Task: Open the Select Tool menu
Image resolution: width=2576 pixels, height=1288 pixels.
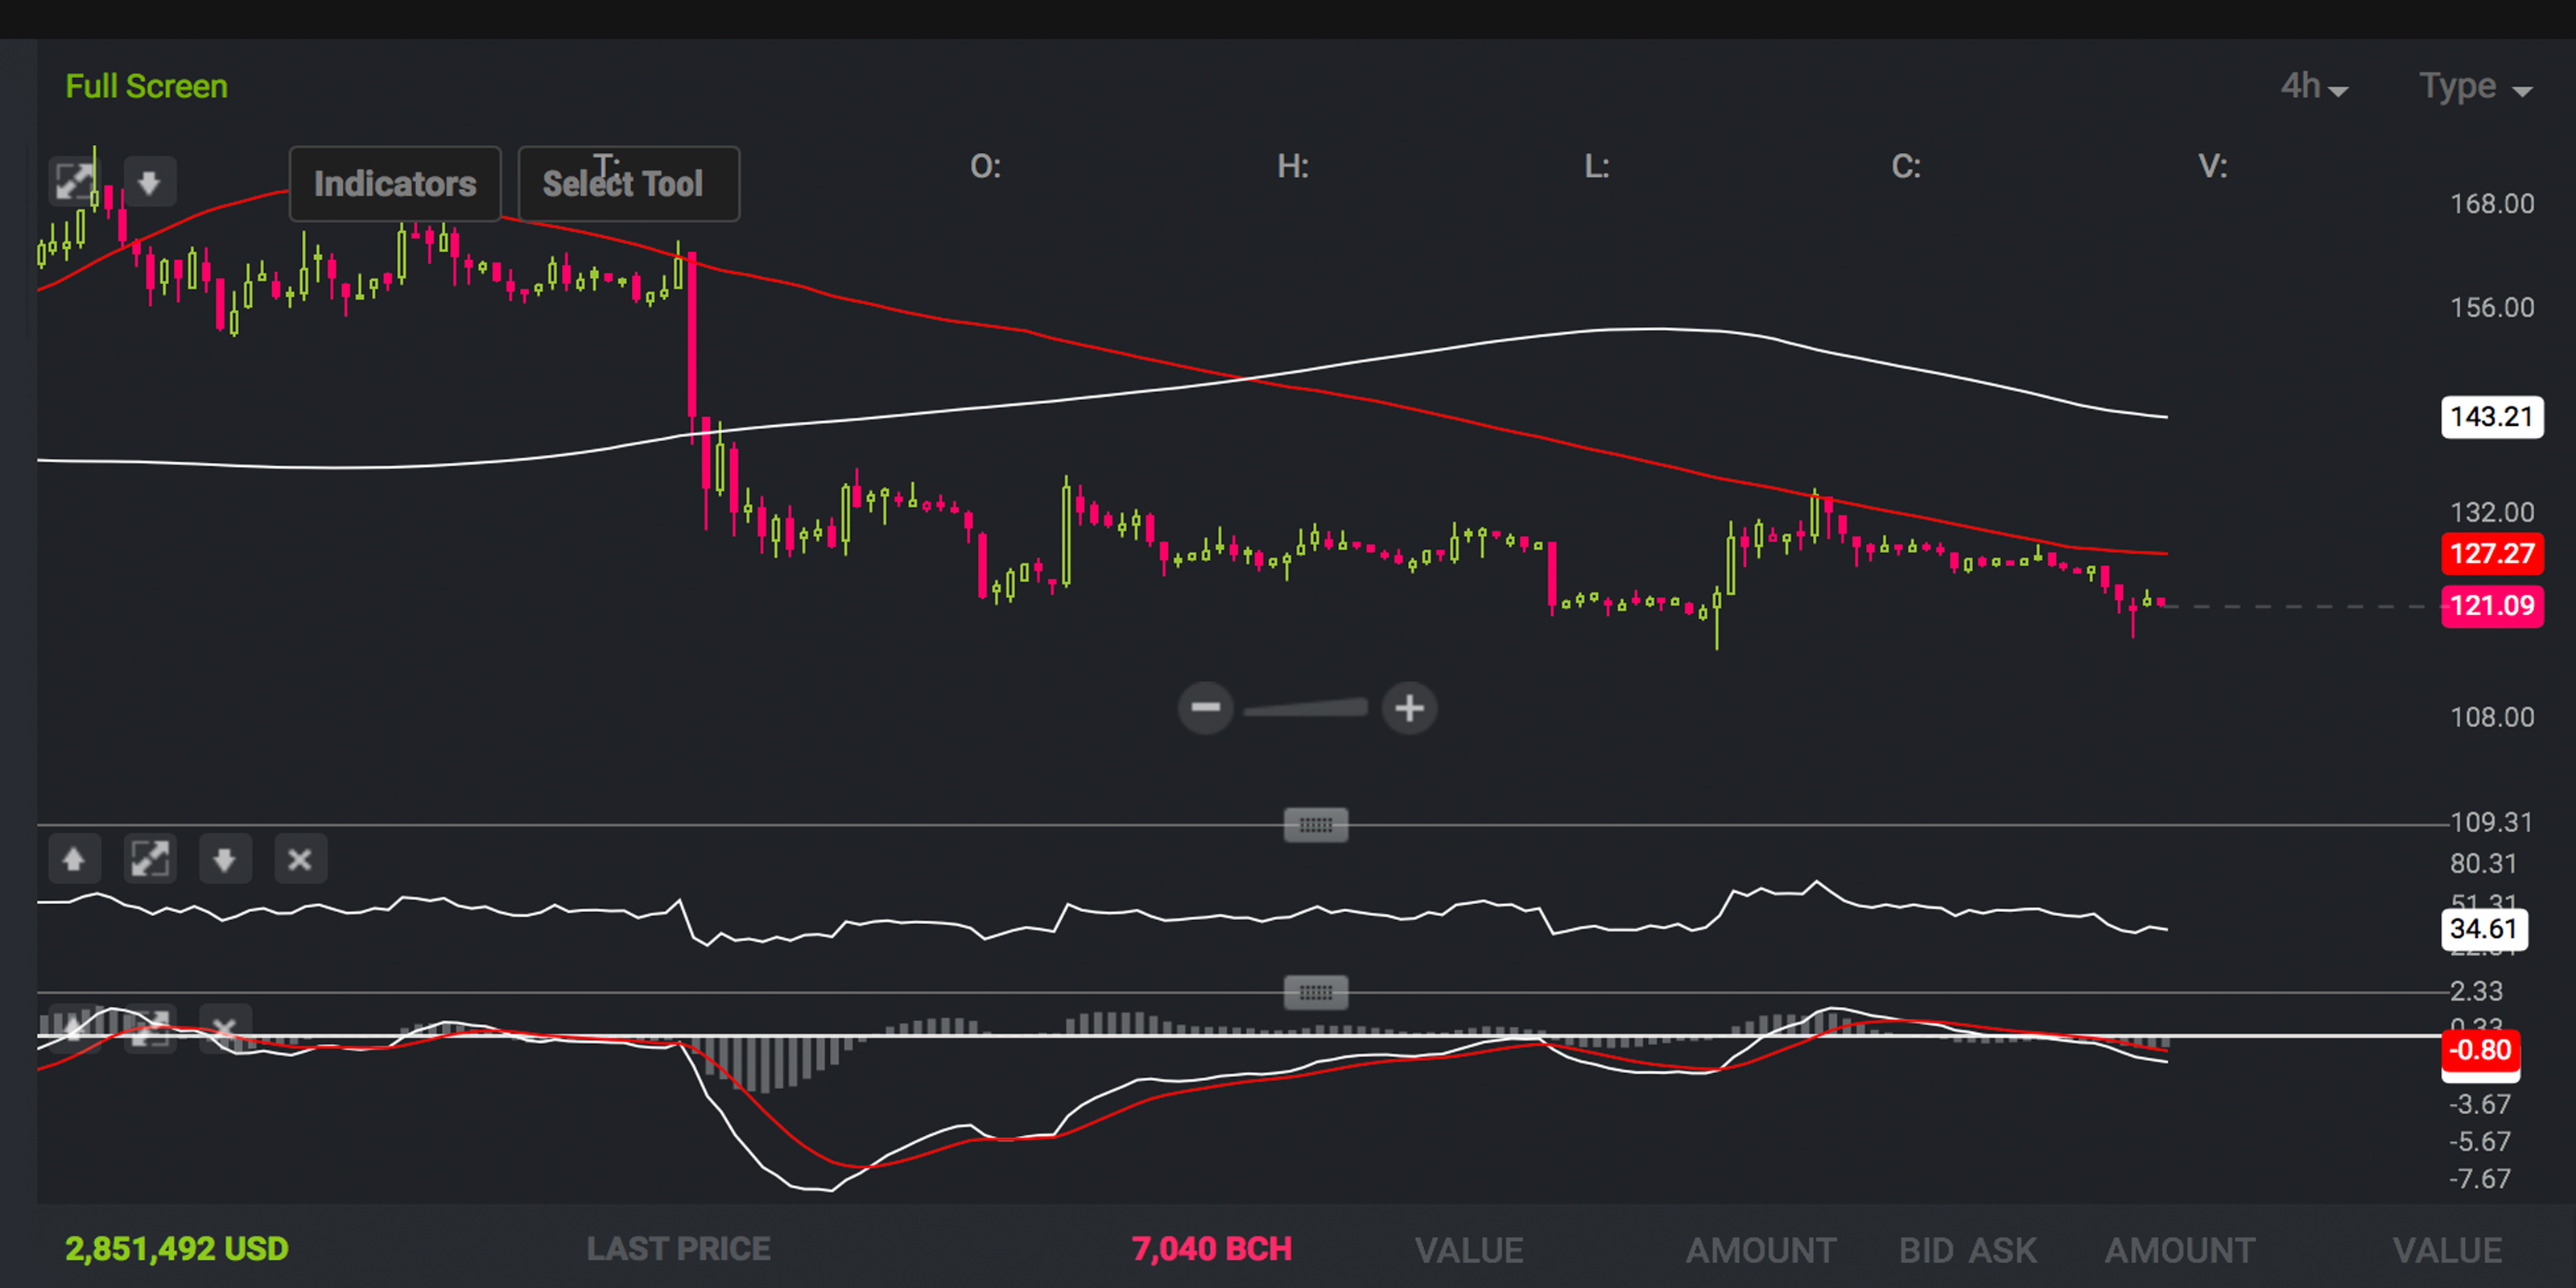Action: [x=627, y=183]
